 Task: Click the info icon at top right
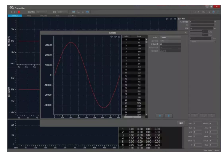(x=218, y=12)
